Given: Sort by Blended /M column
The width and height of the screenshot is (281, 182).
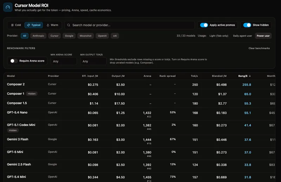Looking at the screenshot, I should click(219, 76).
